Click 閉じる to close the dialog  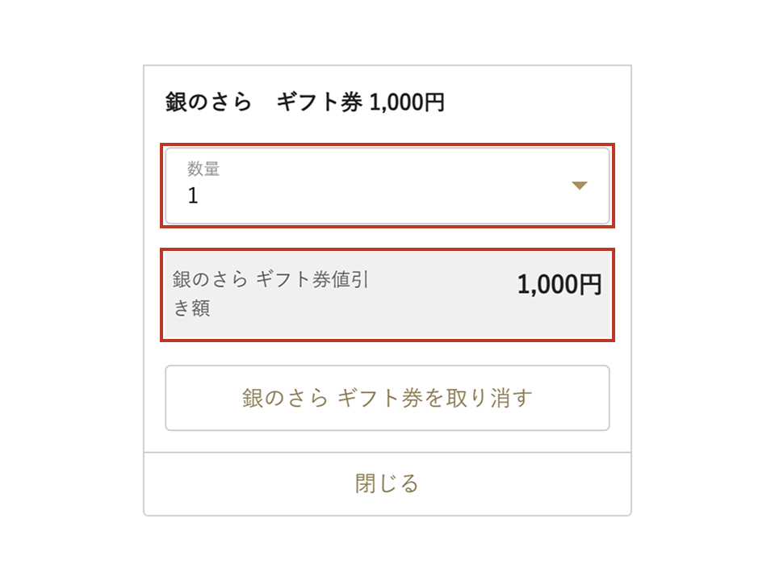coord(387,483)
